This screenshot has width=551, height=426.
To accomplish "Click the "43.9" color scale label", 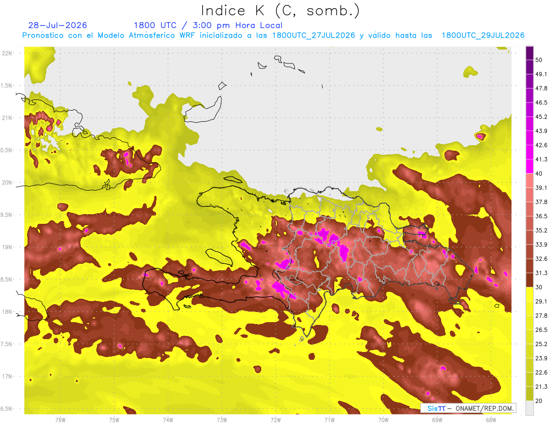I will click(x=541, y=131).
